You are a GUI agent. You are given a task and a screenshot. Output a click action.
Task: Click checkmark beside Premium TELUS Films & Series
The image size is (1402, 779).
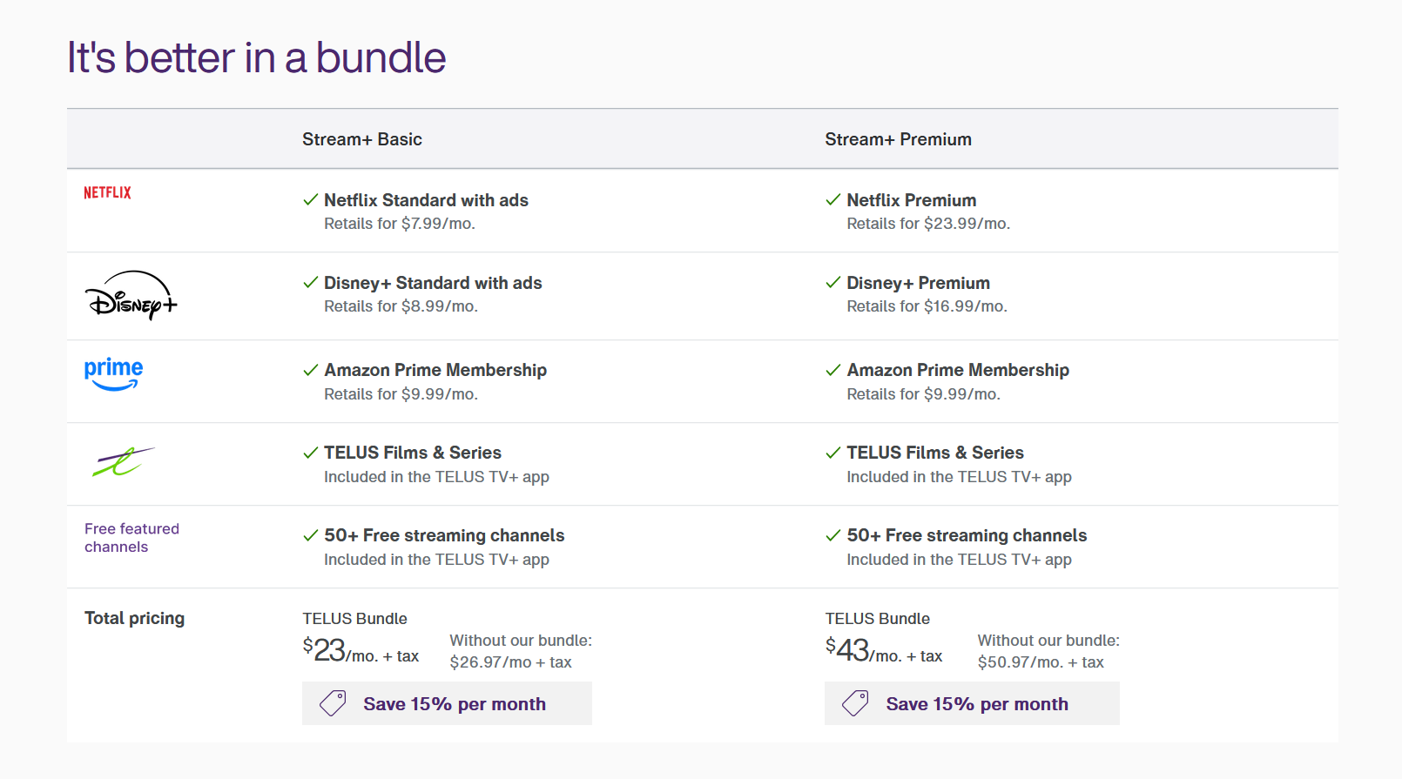(832, 453)
